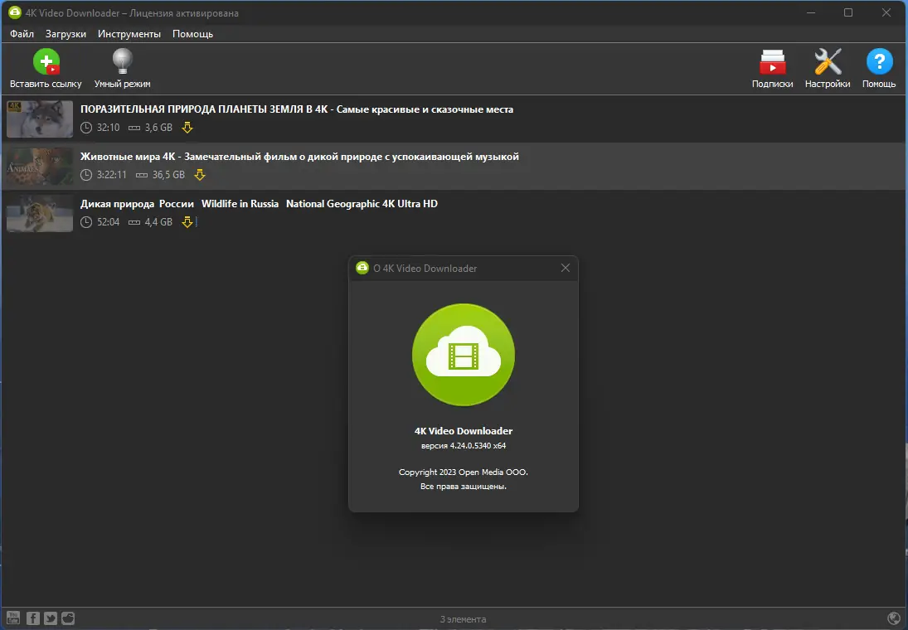
Task: Click size icon beside 3,6 GB
Action: click(x=134, y=128)
